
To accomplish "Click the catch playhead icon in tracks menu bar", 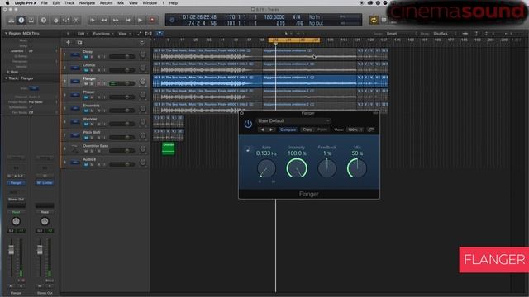I will [x=160, y=34].
